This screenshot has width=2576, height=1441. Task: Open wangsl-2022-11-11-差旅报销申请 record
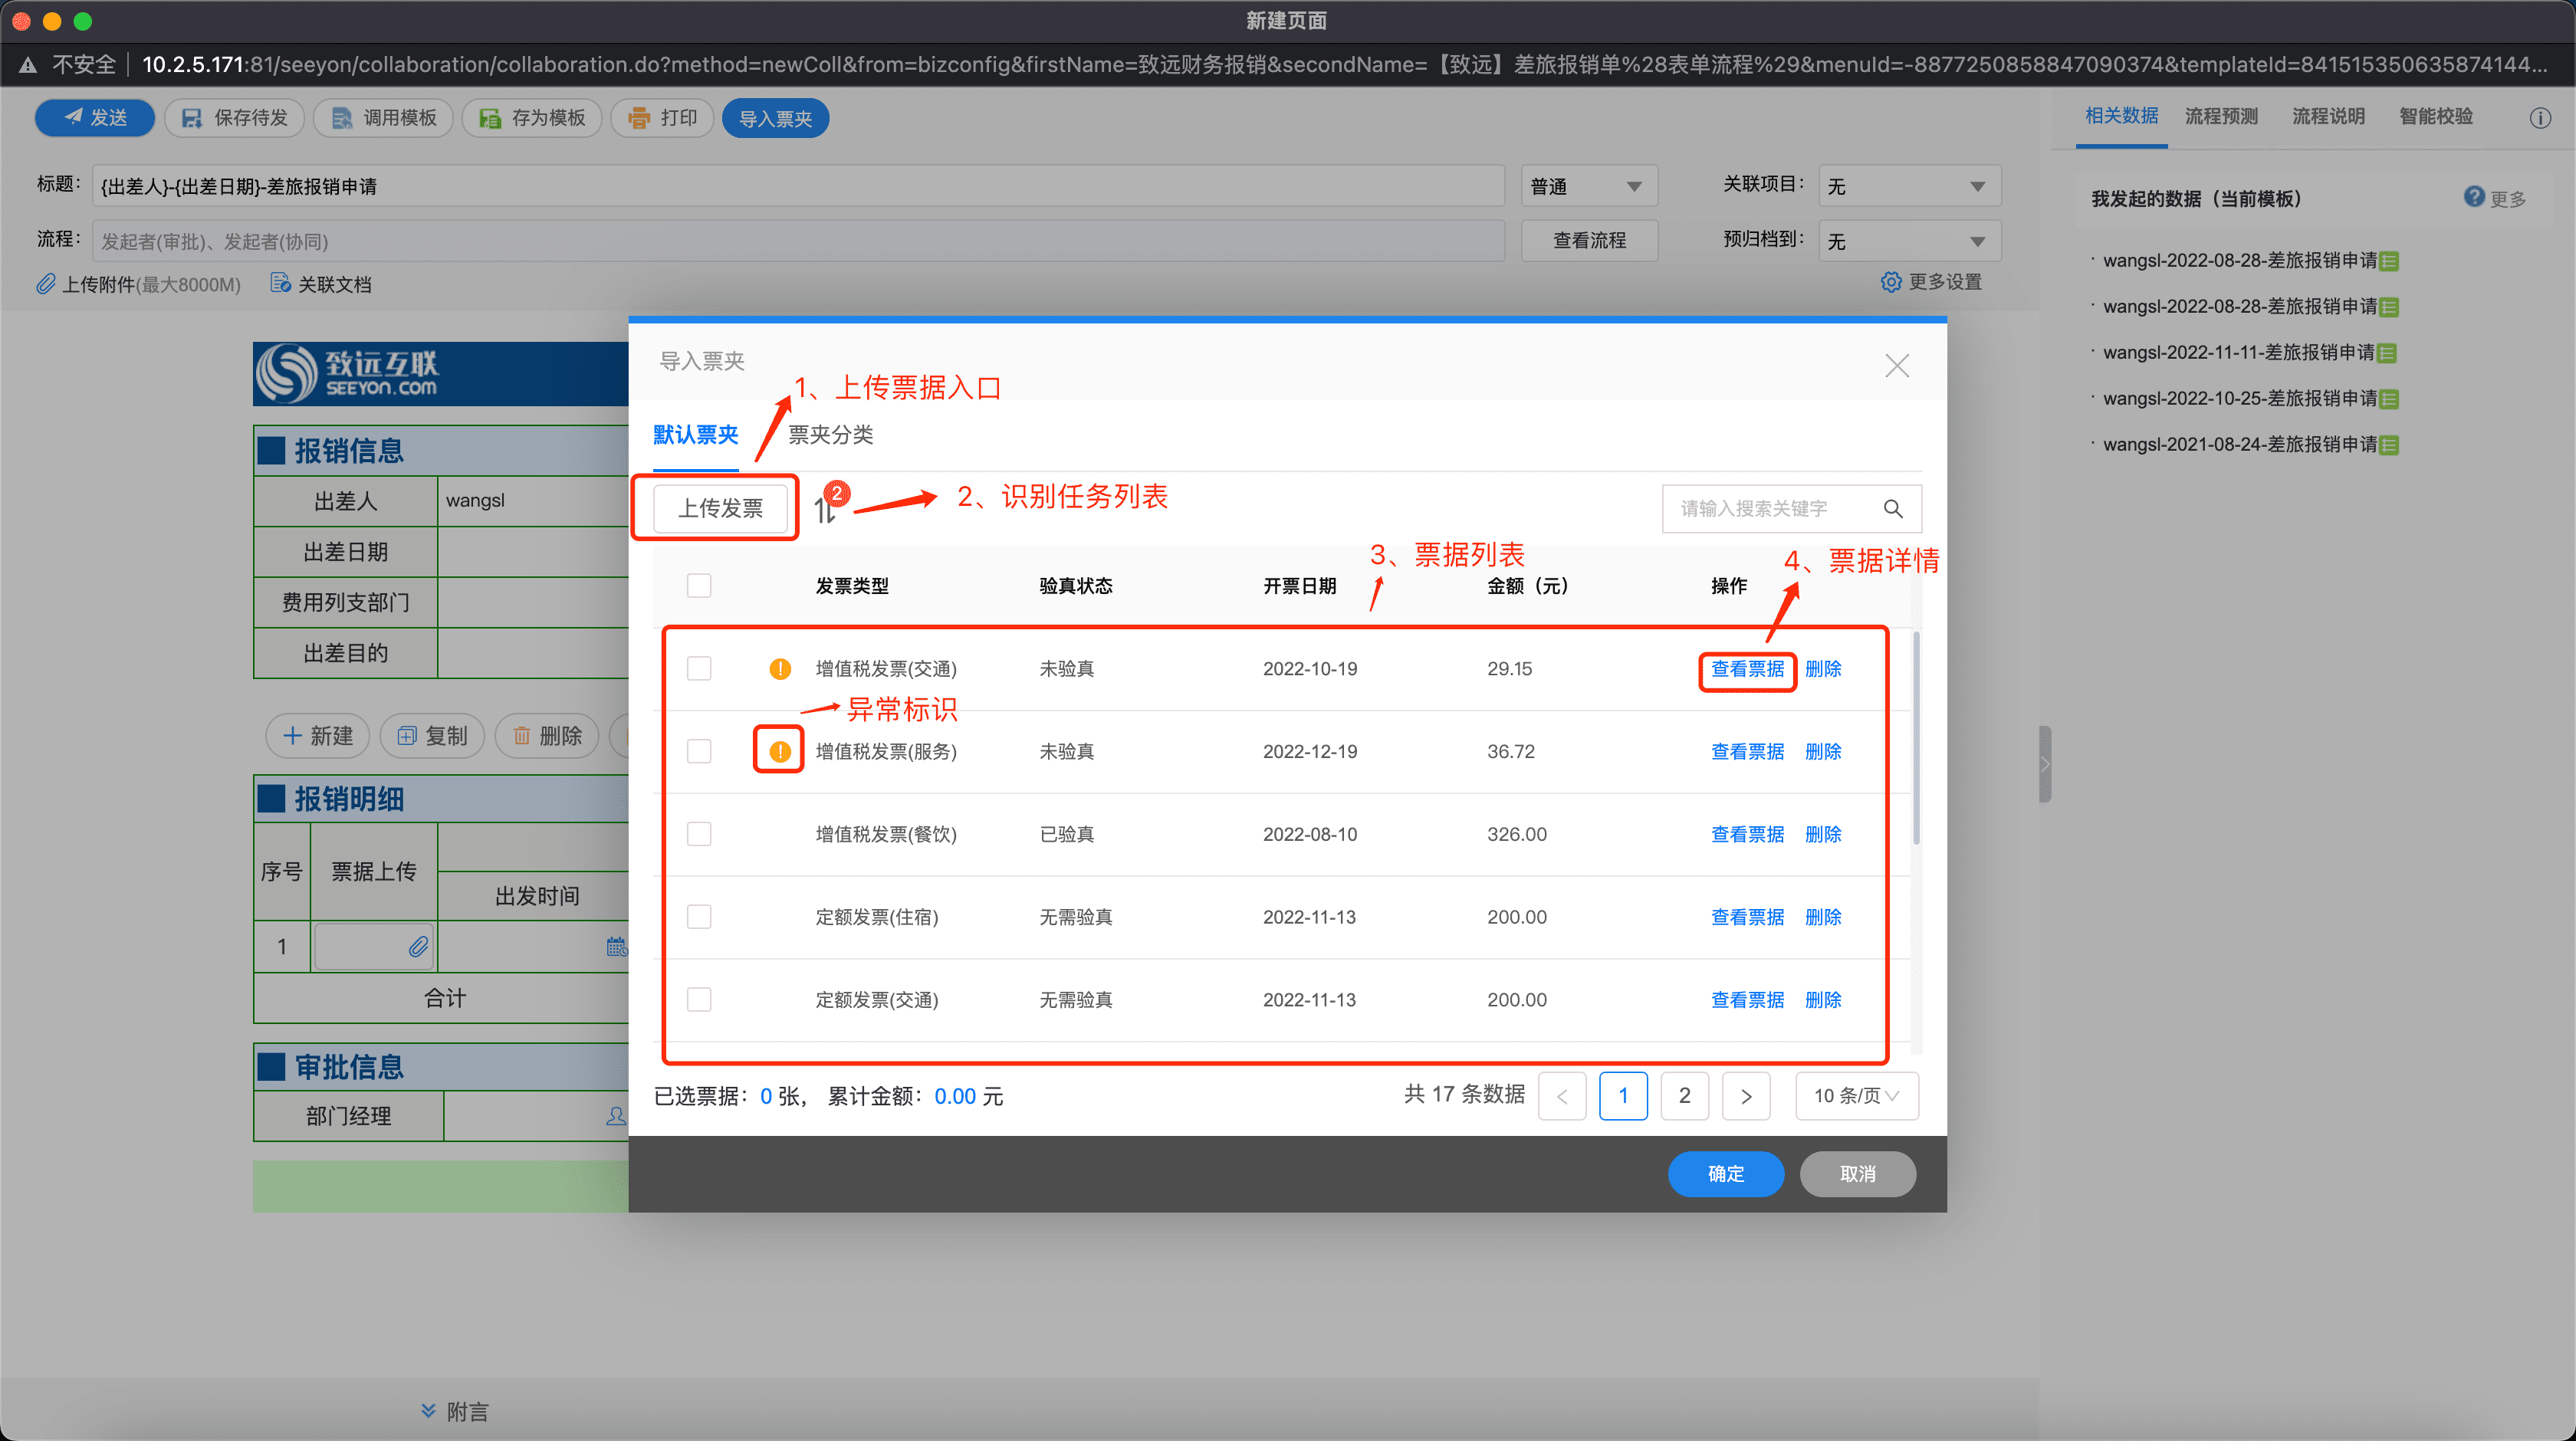click(x=2239, y=352)
